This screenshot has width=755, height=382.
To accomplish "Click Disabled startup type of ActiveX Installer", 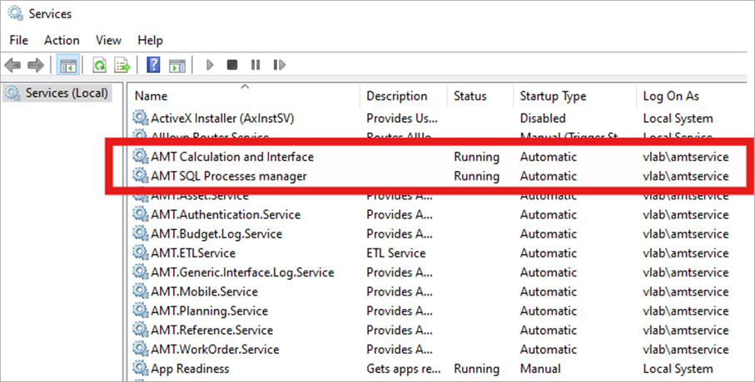I will tap(543, 118).
